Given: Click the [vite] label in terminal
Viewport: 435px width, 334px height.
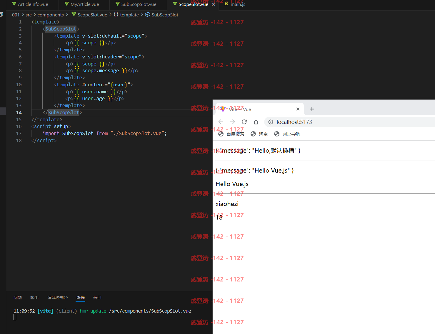Looking at the screenshot, I should tap(45, 311).
